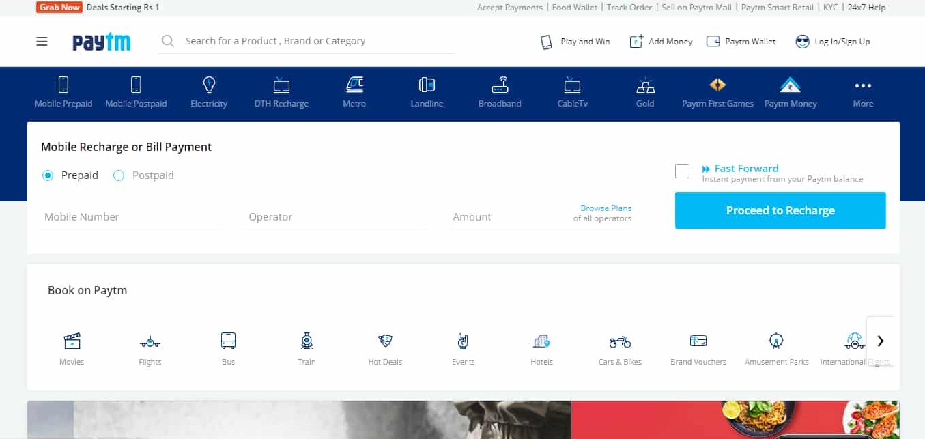
Task: Open the 24x7 Help link
Action: pos(866,8)
